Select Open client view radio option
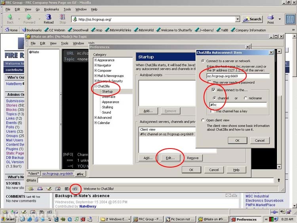The image size is (297, 223). pyautogui.click(x=203, y=120)
